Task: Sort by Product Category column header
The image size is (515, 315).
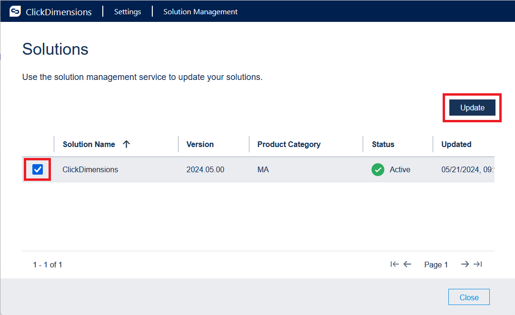Action: tap(289, 144)
